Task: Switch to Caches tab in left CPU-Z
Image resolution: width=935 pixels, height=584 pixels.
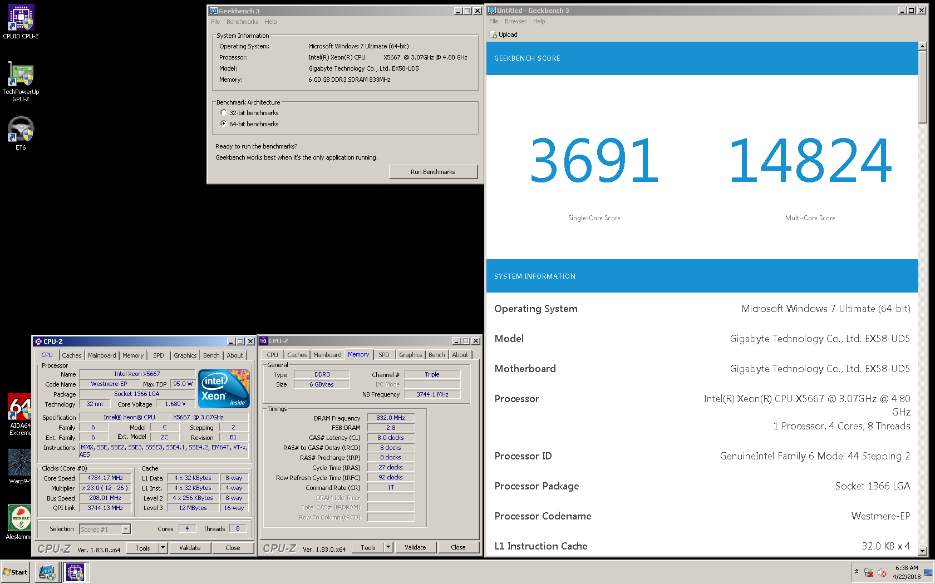Action: click(71, 355)
